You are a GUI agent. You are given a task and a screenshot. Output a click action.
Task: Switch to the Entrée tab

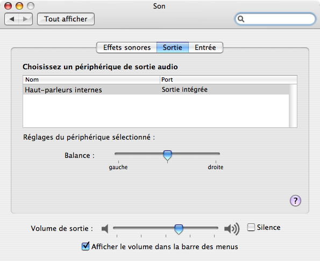205,47
